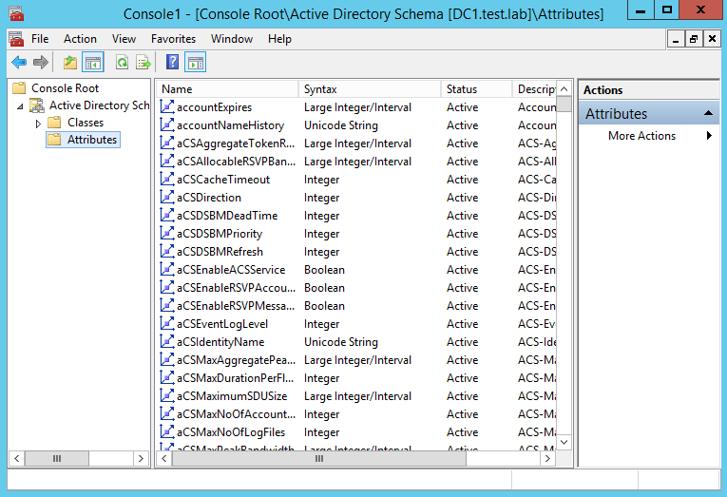The image size is (727, 497).
Task: Click the Export List toolbar icon
Action: click(143, 62)
